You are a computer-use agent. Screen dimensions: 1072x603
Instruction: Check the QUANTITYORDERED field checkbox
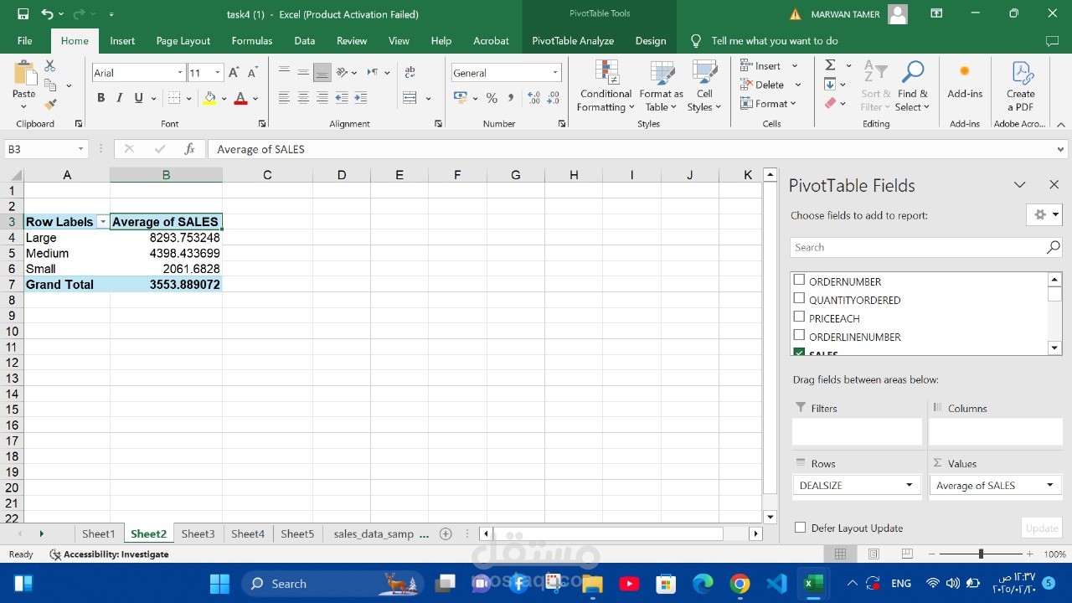tap(799, 299)
